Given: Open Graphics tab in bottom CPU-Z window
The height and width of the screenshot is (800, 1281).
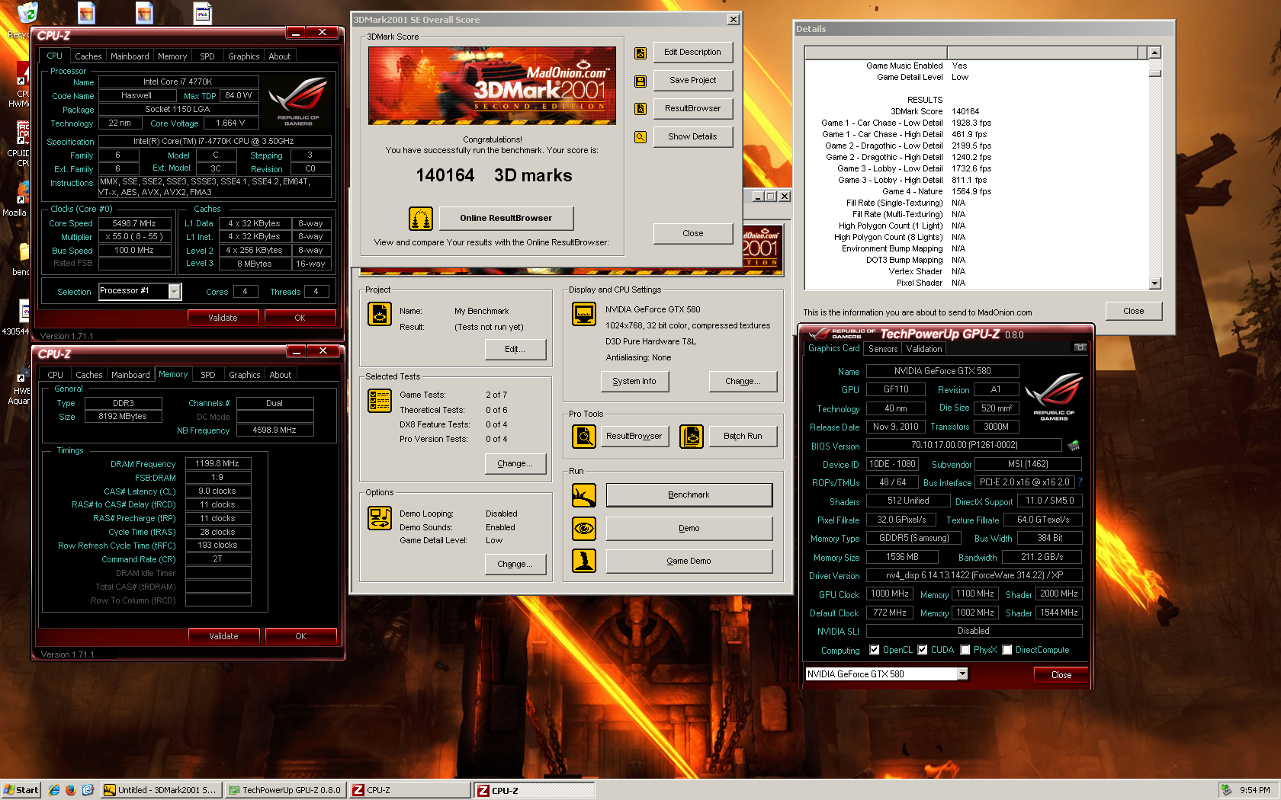Looking at the screenshot, I should pyautogui.click(x=245, y=375).
